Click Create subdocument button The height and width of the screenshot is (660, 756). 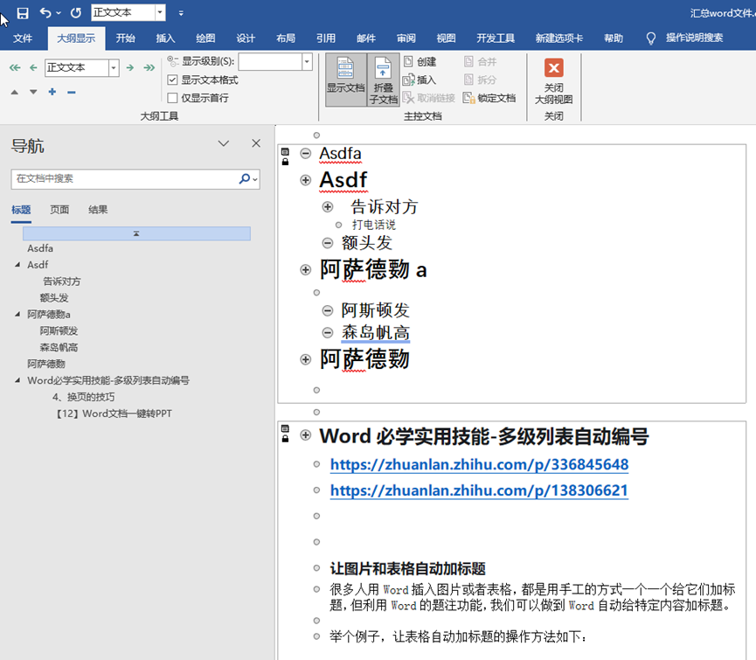pyautogui.click(x=420, y=62)
